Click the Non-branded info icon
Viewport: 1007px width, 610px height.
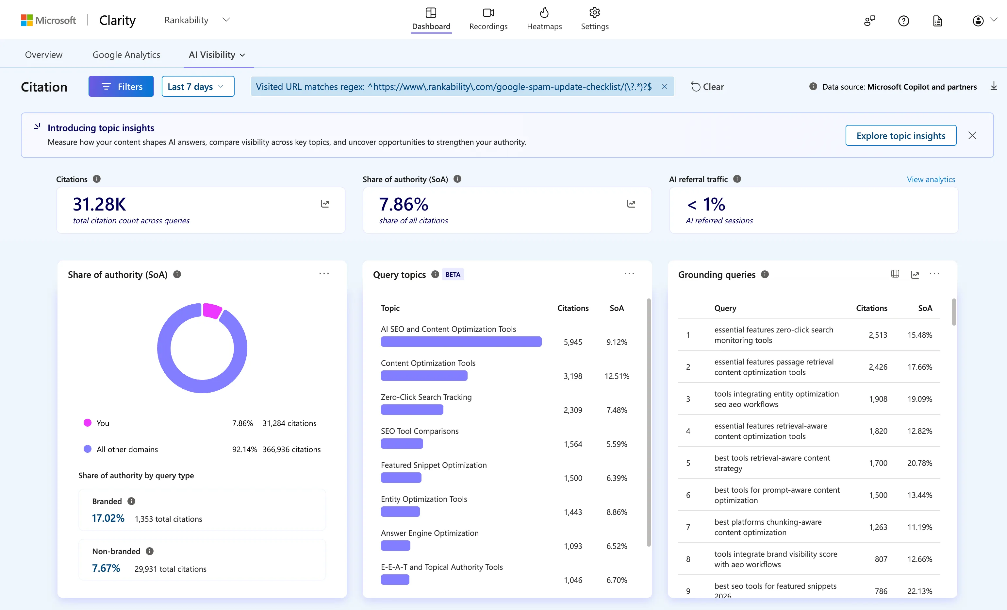pyautogui.click(x=150, y=551)
